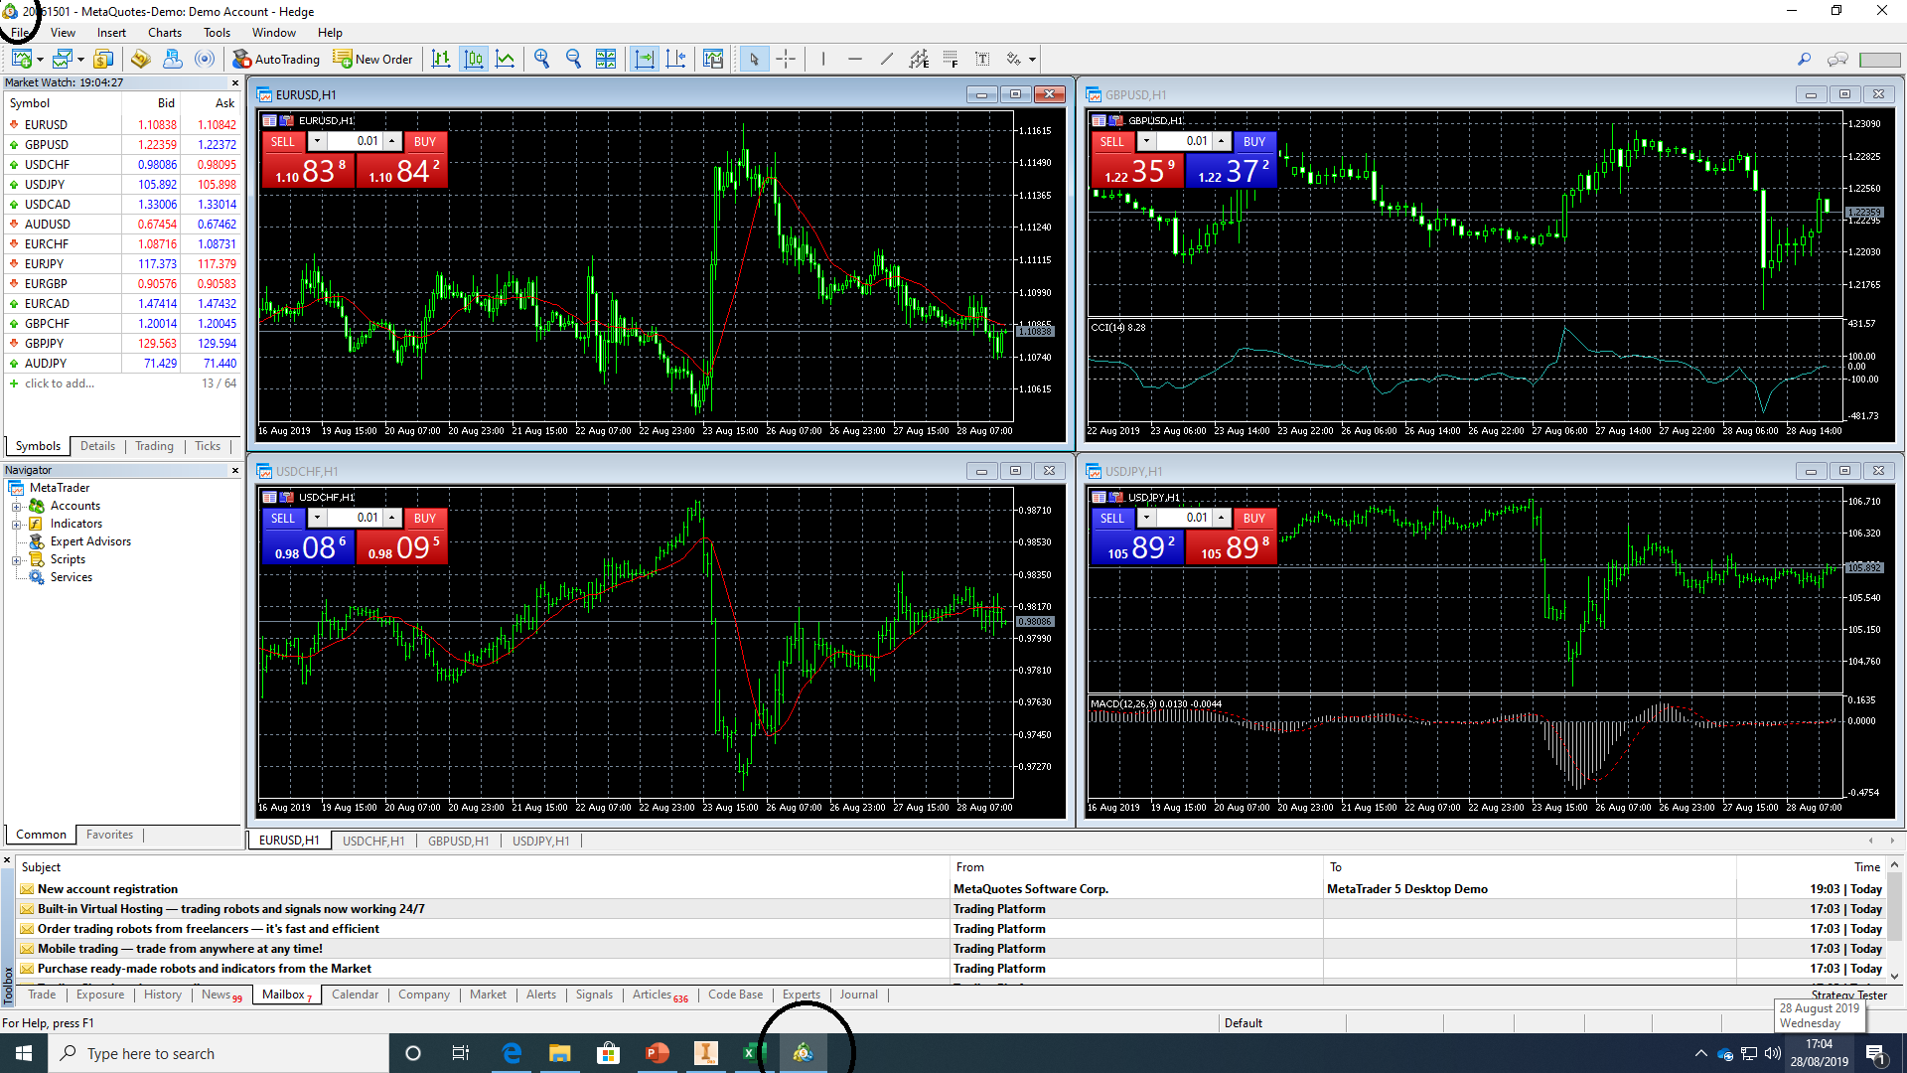Select the text label tool
This screenshot has height=1073, width=1907.
point(982,60)
